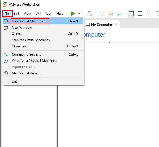Open the View menu

(27, 14)
